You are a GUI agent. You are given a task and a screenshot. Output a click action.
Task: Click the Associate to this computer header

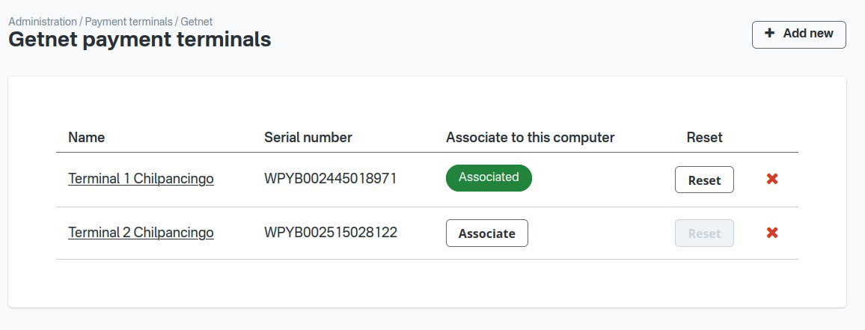point(530,137)
